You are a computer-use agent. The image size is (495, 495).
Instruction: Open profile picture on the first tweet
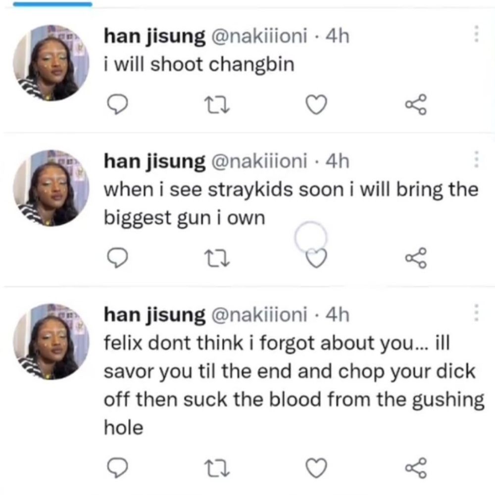pyautogui.click(x=51, y=63)
